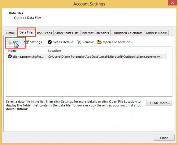Switch to the E-mail tab
178x145 pixels.
point(10,33)
